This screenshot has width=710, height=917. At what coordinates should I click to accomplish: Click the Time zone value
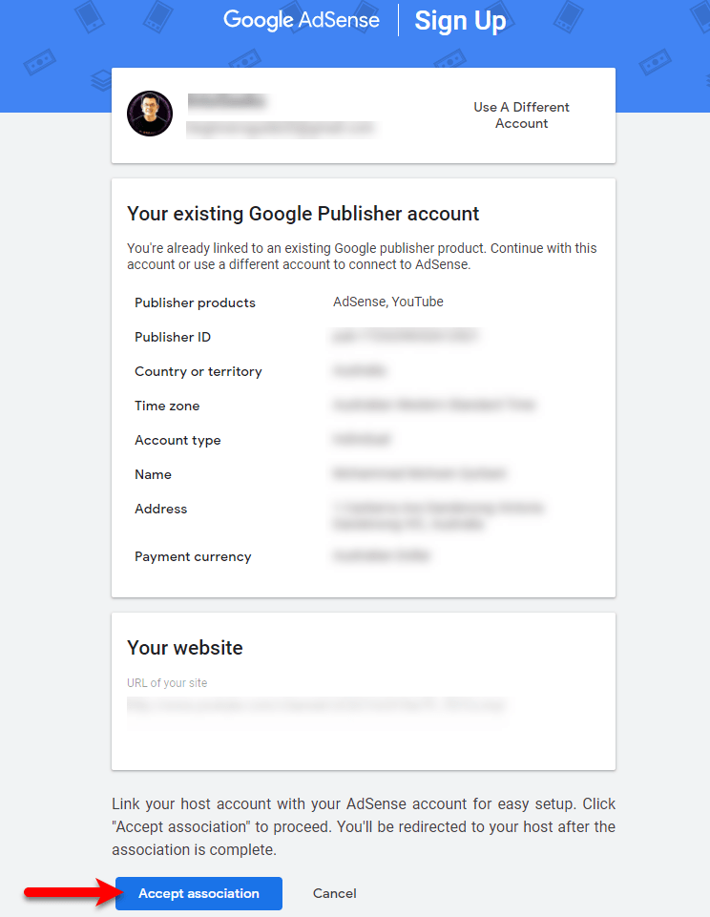[x=433, y=405]
